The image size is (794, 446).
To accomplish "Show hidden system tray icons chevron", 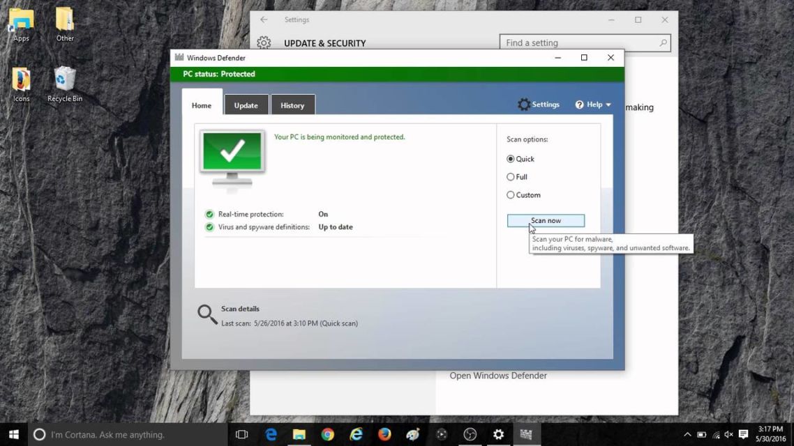I will click(x=687, y=434).
